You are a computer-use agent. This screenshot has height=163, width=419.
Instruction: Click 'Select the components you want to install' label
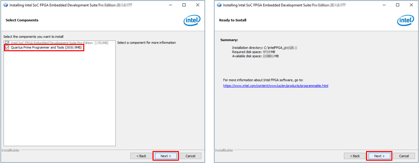[33, 37]
